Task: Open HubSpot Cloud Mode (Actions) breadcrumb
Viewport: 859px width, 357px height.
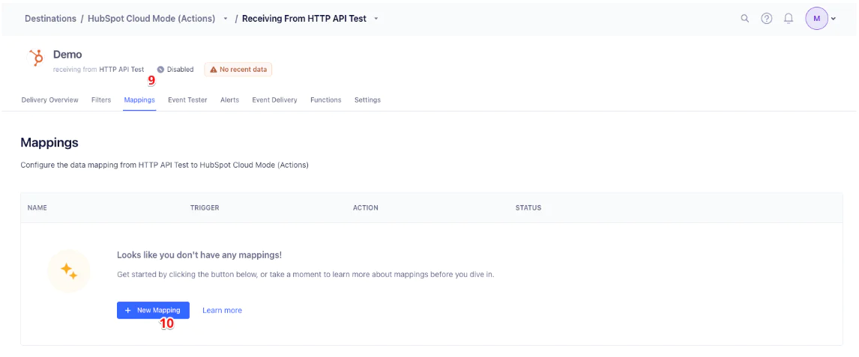Action: tap(151, 18)
